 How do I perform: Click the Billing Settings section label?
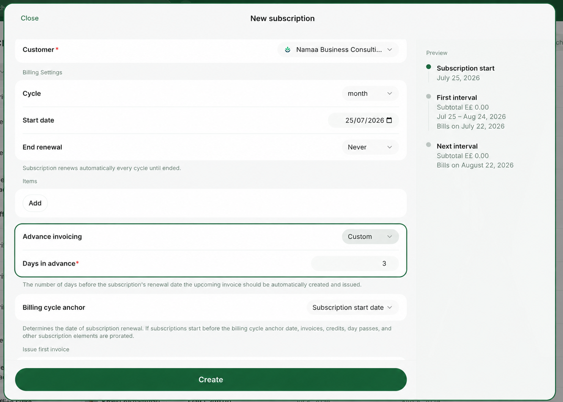[42, 72]
